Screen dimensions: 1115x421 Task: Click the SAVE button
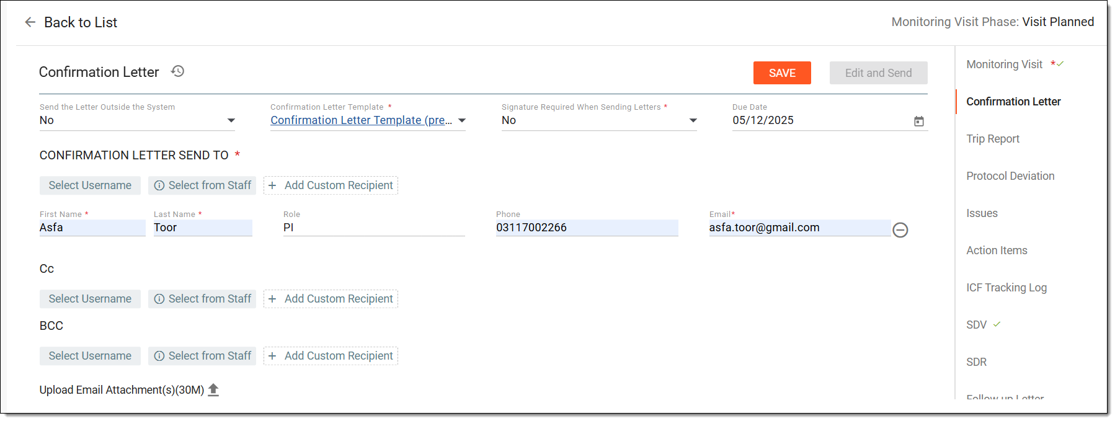pos(782,73)
